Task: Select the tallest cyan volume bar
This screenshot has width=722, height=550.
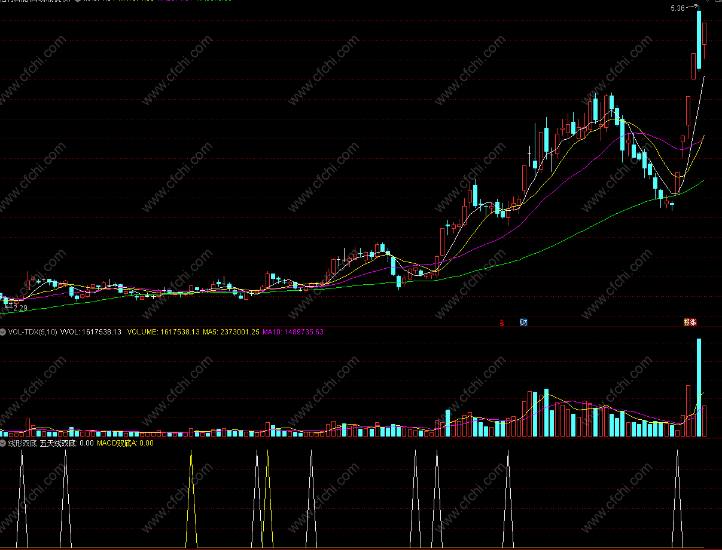Action: tap(698, 388)
